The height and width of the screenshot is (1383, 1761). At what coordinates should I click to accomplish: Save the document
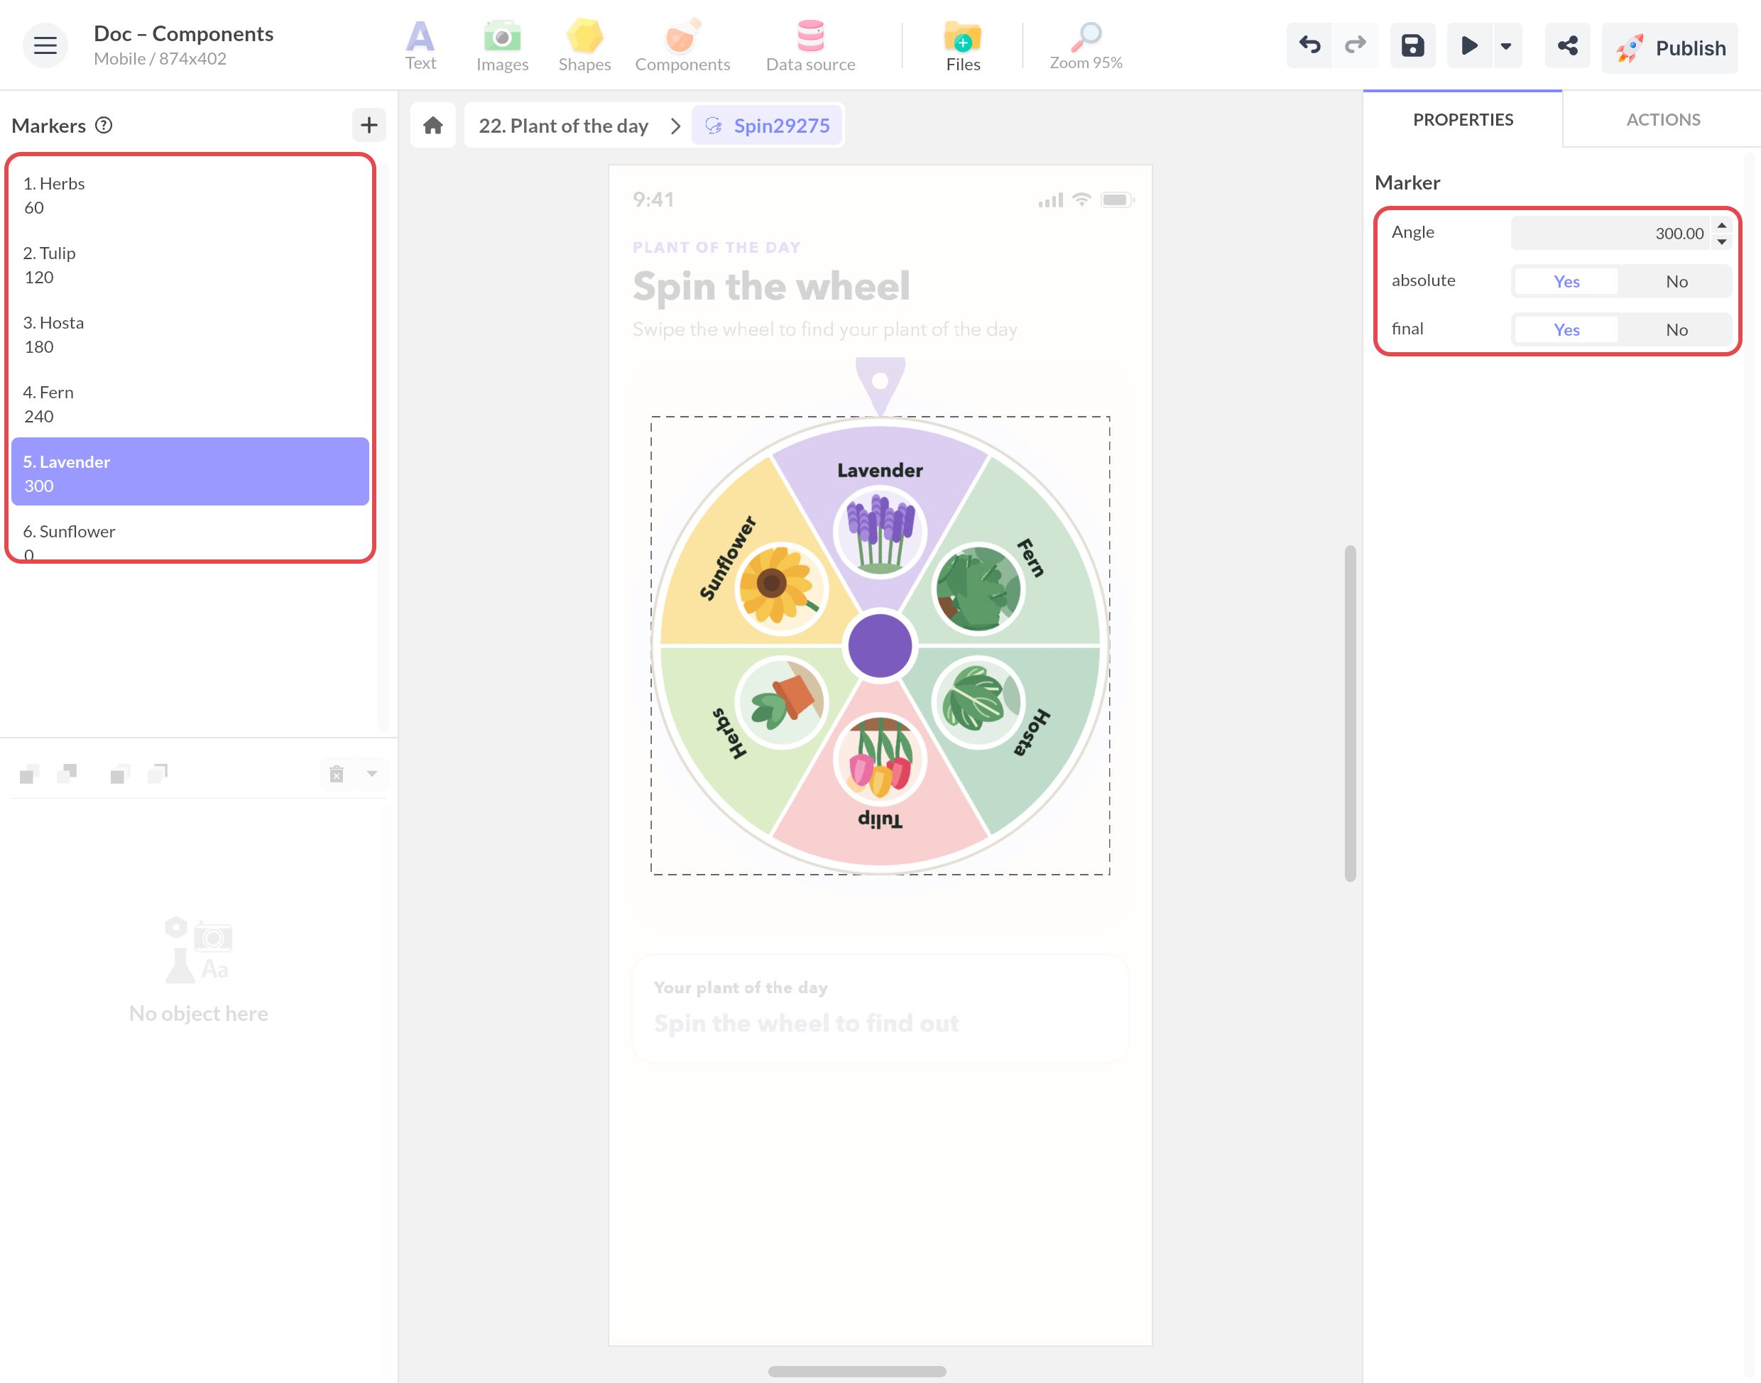click(x=1413, y=45)
